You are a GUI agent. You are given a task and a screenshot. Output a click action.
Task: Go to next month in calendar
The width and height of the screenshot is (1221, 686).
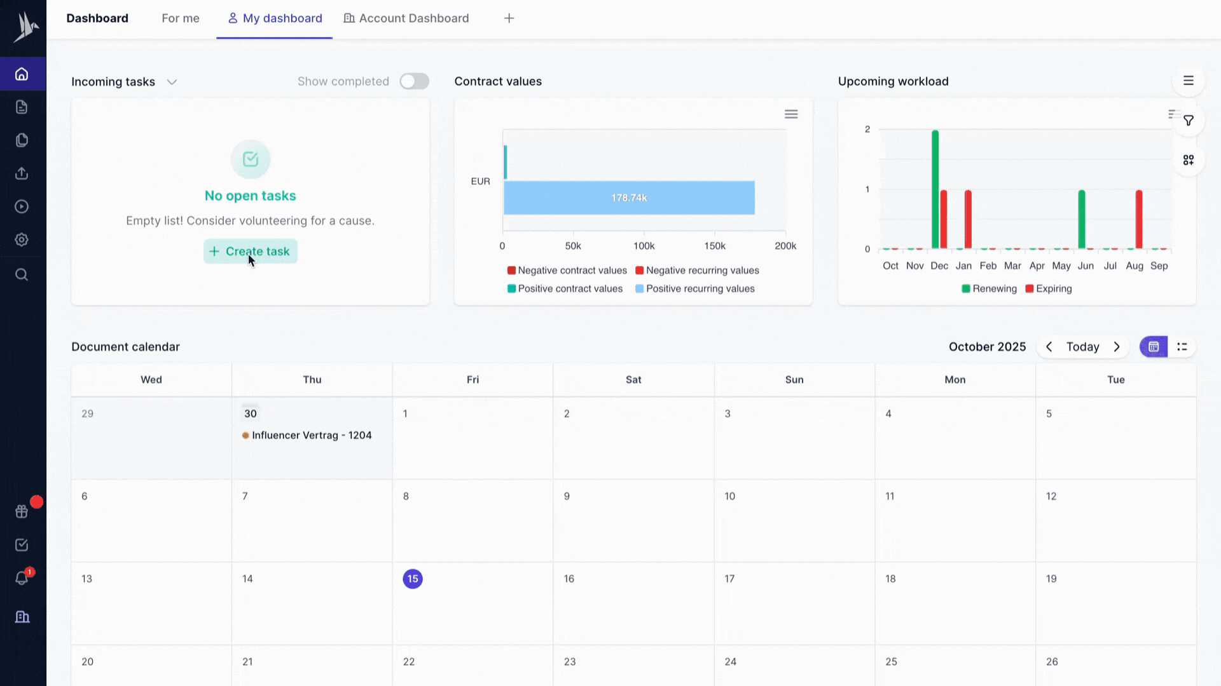tap(1117, 347)
